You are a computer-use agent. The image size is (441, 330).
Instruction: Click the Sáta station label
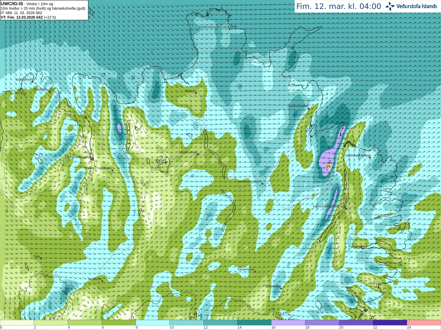pyautogui.click(x=37, y=256)
